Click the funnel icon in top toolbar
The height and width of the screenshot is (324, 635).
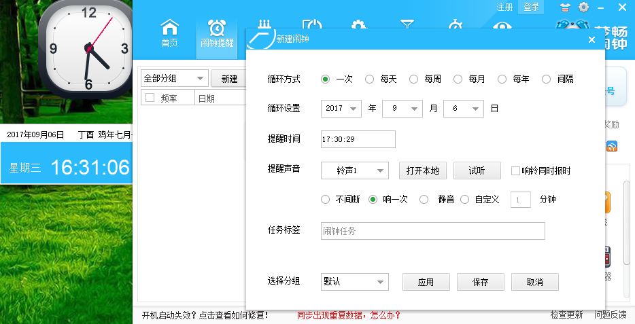(x=407, y=24)
